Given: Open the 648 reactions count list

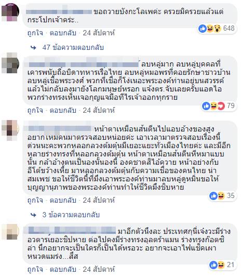Looking at the screenshot, I should 229,28.
